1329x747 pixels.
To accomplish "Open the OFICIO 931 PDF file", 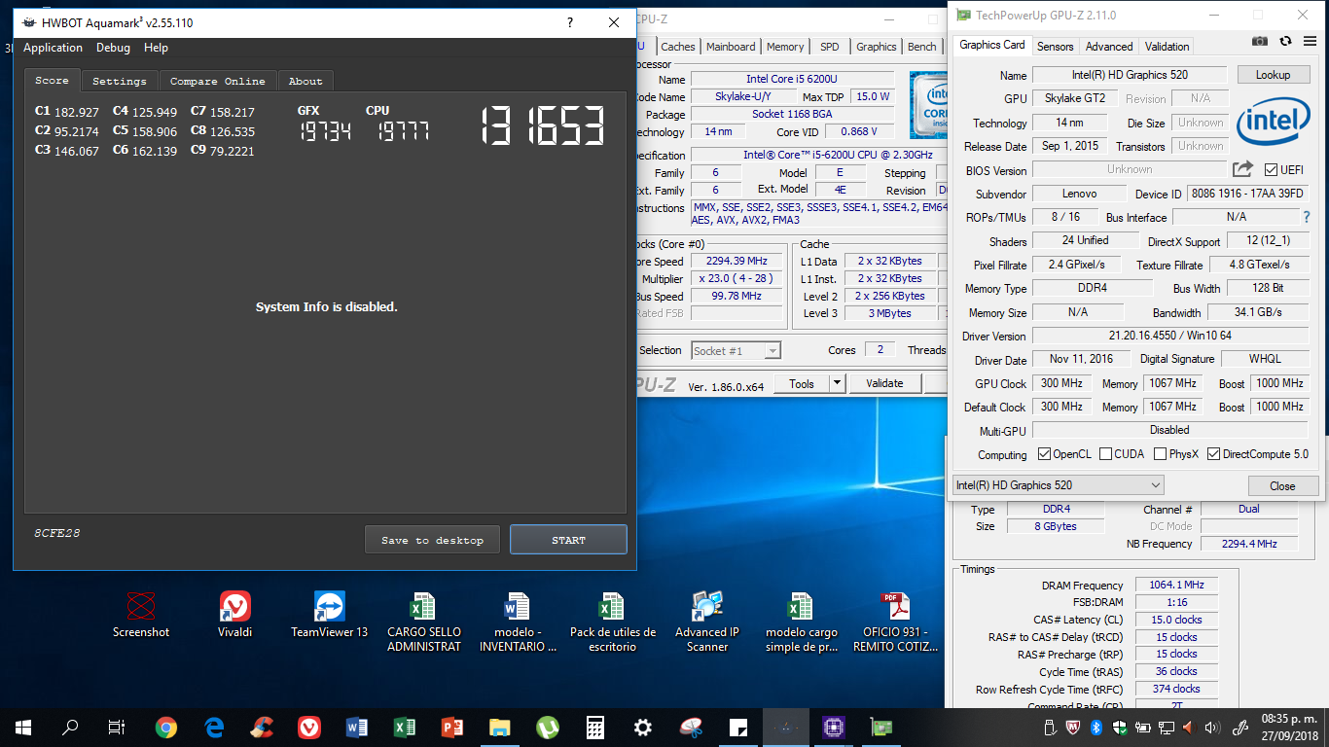I will point(895,622).
